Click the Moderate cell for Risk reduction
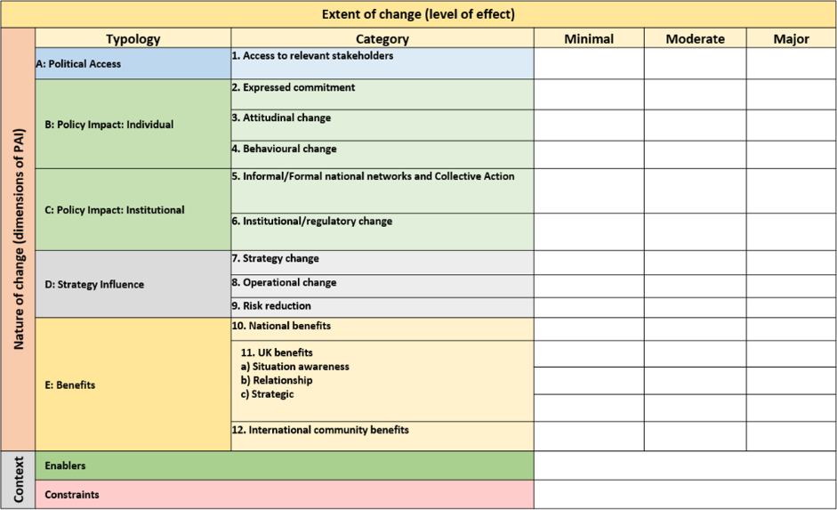 coord(695,308)
